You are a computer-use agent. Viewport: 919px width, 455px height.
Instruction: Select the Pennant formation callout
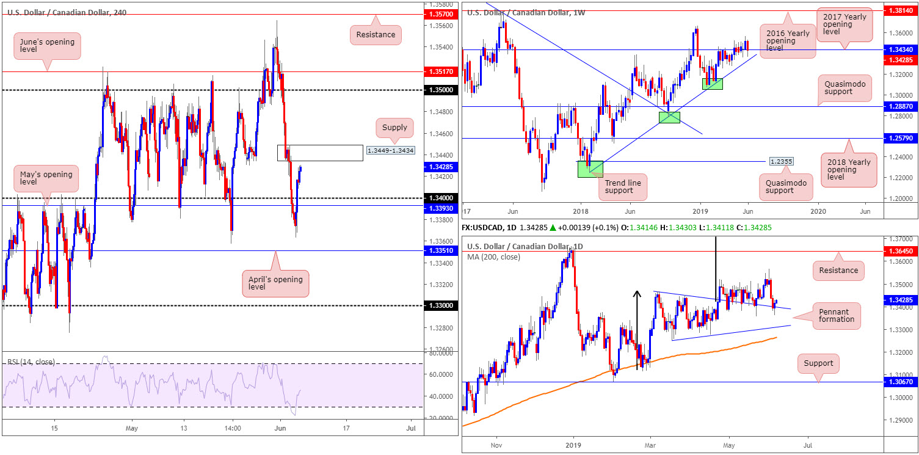[x=835, y=316]
